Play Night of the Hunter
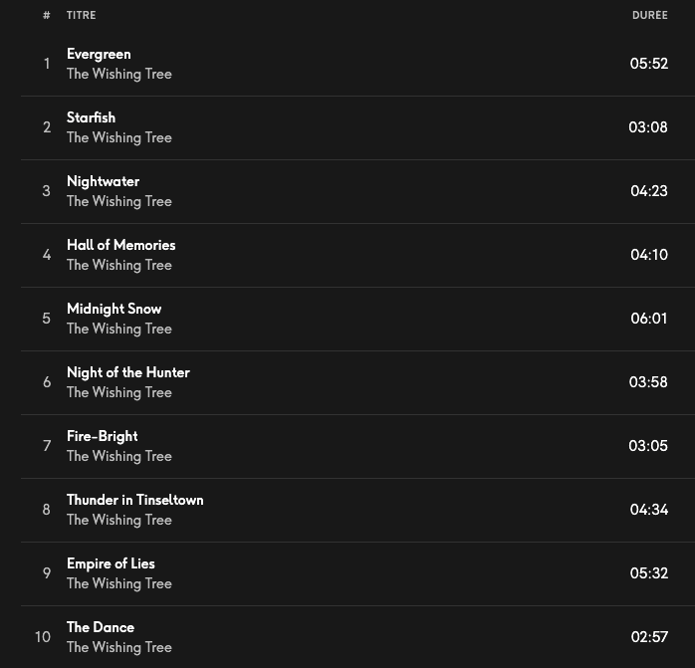The height and width of the screenshot is (668, 695). pos(127,372)
